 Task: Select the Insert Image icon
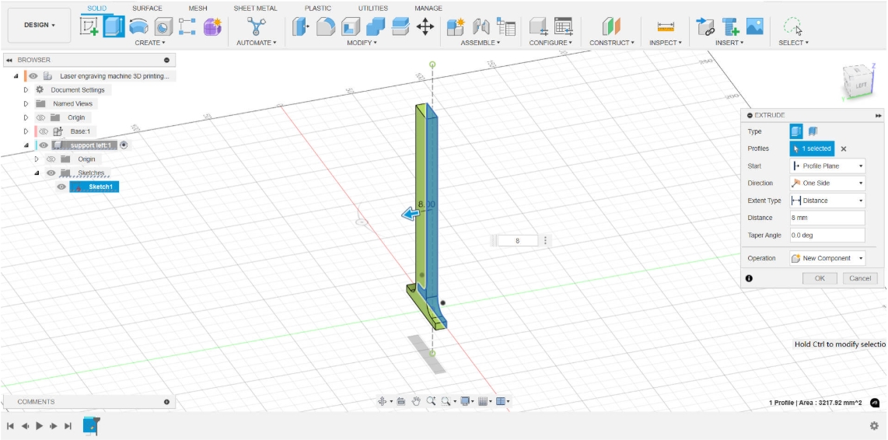pos(755,26)
